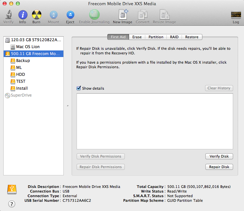Click the Resize Image toolbar icon

coord(164,15)
